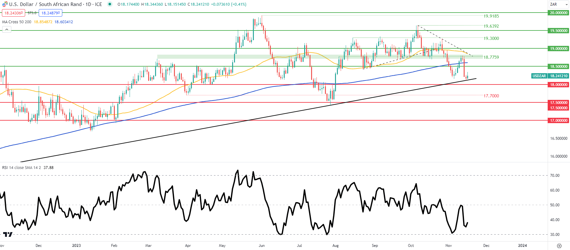Screen dimensions: 570x250
Task: Open the ZAR currency dropdown
Action: (x=559, y=4)
